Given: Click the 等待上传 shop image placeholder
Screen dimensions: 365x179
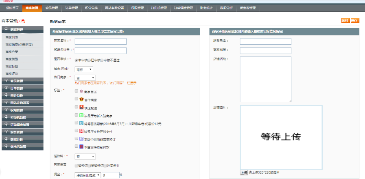Looking at the screenshot, I should pos(281,138).
